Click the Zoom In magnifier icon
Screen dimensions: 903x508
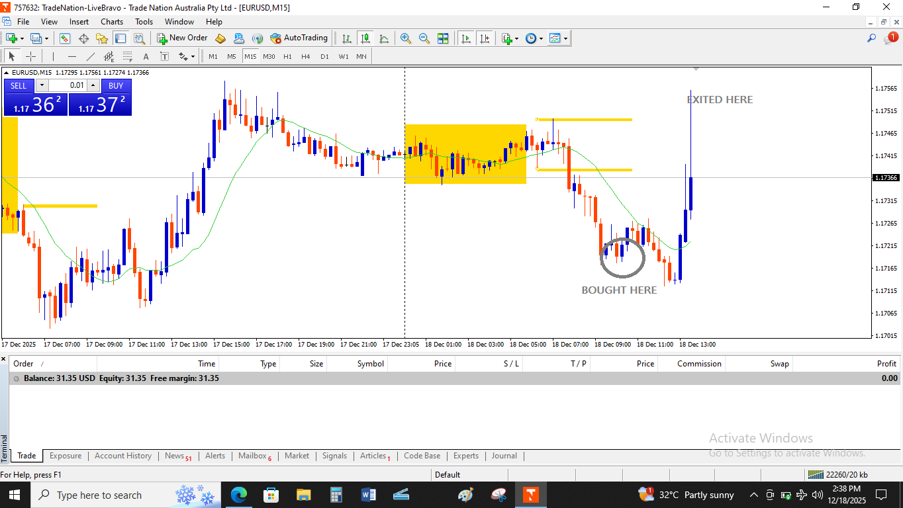pyautogui.click(x=405, y=38)
